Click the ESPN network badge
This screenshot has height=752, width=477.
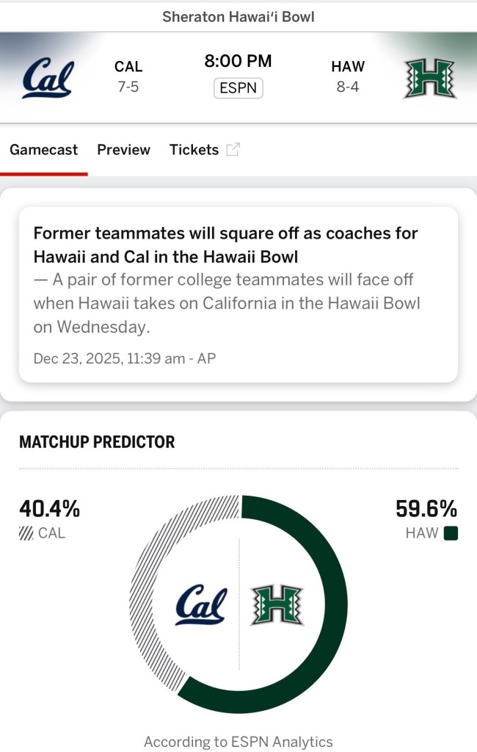coord(238,88)
